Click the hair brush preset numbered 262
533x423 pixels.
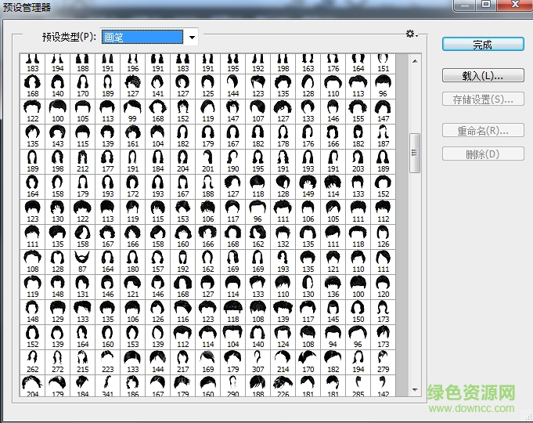(32, 359)
